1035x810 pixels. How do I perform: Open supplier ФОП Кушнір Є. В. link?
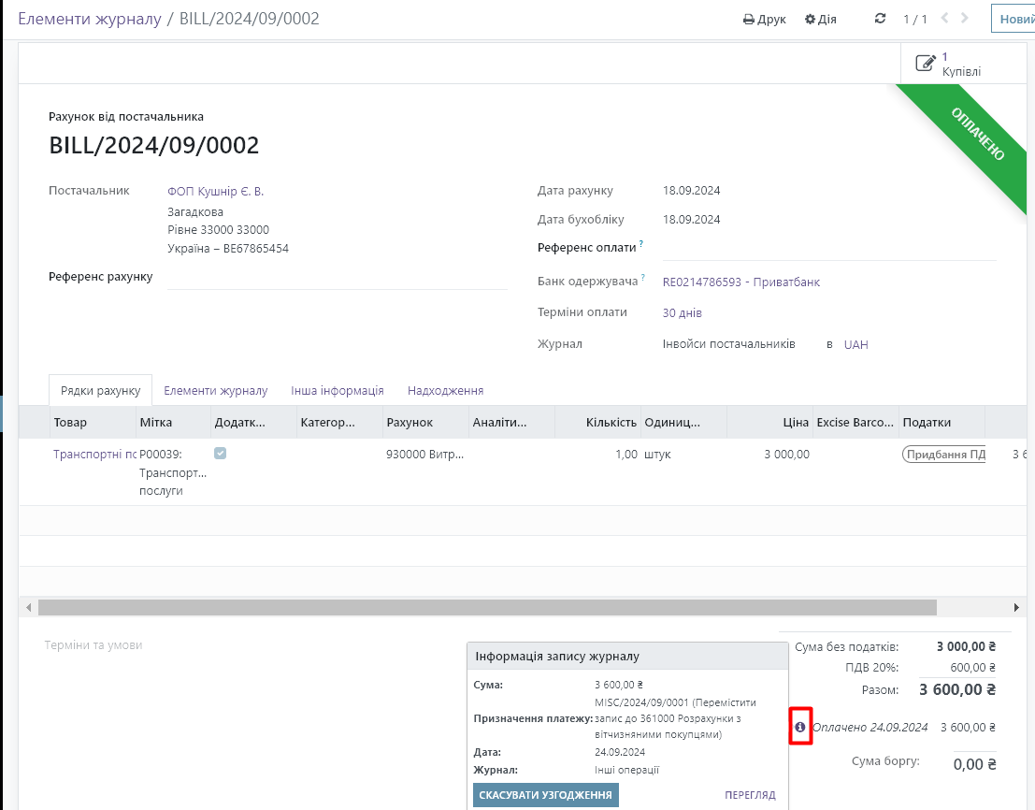[x=215, y=191]
